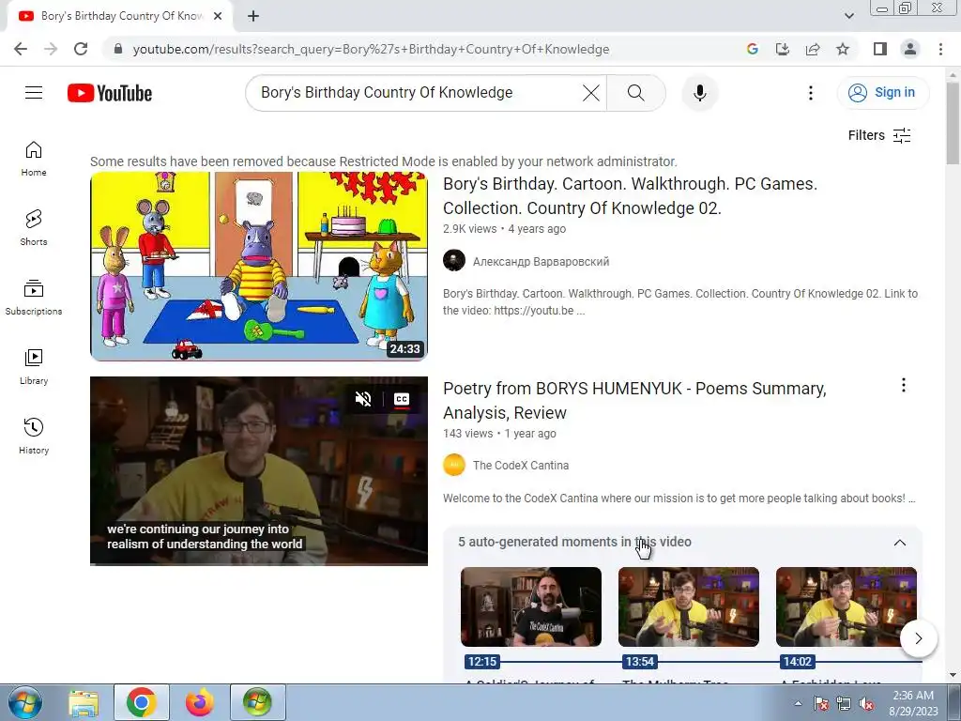This screenshot has width=961, height=721.
Task: Bookmark this page with star
Action: pos(843,49)
